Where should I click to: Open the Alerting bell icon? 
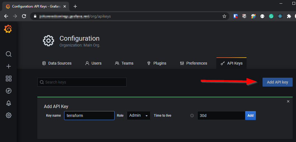pos(9,103)
